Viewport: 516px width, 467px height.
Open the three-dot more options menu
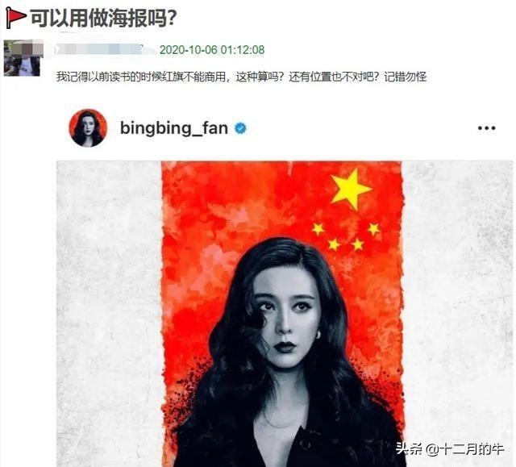pos(486,128)
